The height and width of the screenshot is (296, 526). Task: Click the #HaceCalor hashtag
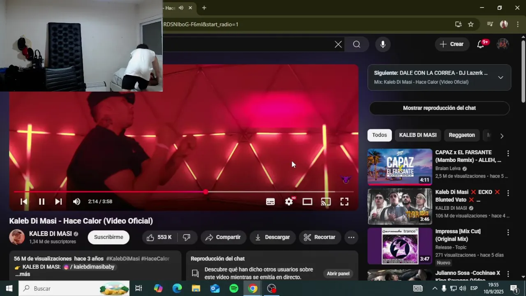coord(155,259)
